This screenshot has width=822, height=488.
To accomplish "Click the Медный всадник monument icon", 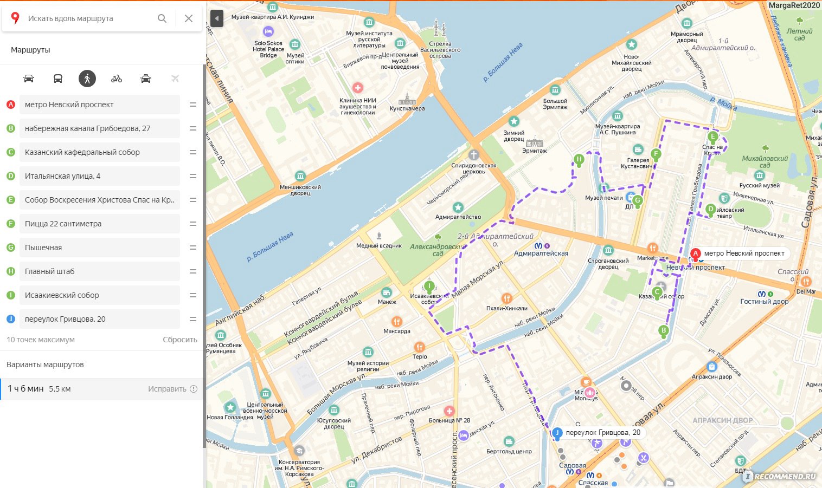I will (x=379, y=236).
